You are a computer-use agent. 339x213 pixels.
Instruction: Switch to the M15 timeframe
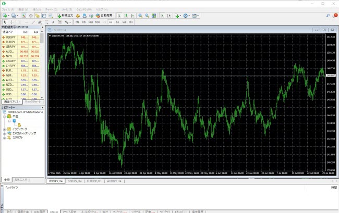[91, 22]
